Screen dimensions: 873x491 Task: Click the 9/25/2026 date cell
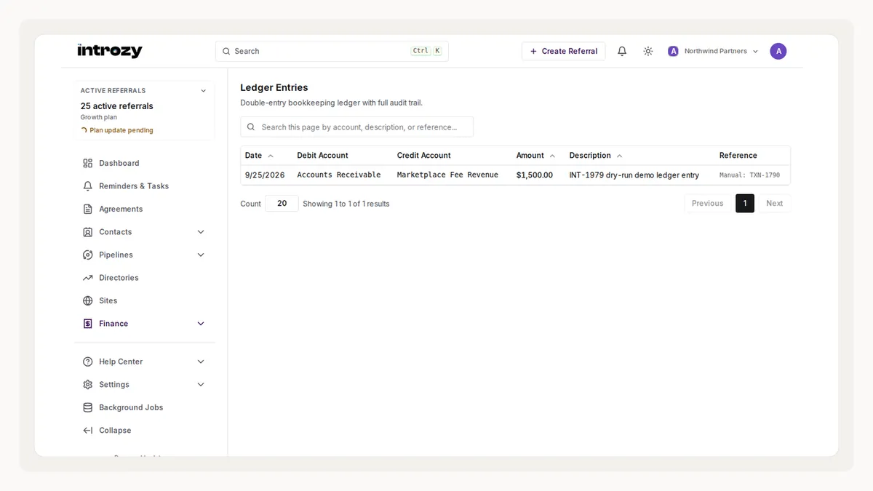click(x=265, y=175)
